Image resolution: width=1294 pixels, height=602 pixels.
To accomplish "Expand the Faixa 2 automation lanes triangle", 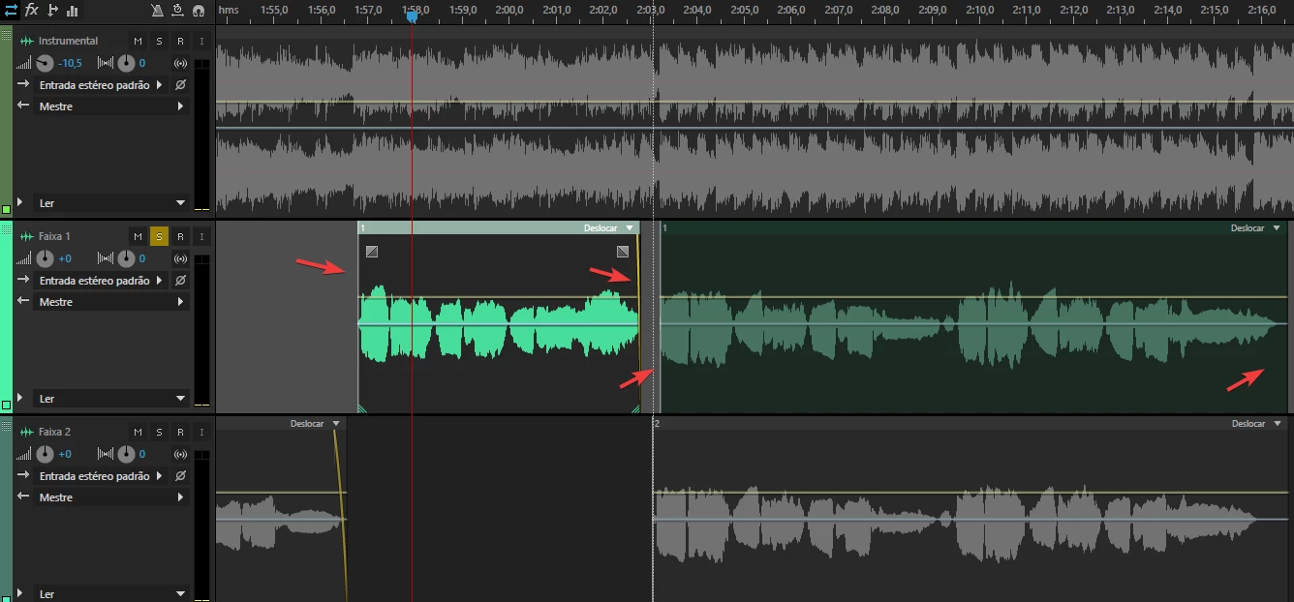I will pyautogui.click(x=19, y=593).
